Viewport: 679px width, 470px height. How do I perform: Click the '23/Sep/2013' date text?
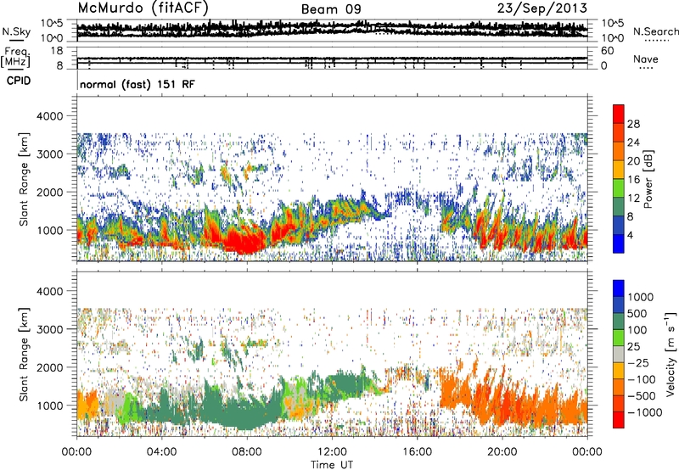point(542,8)
